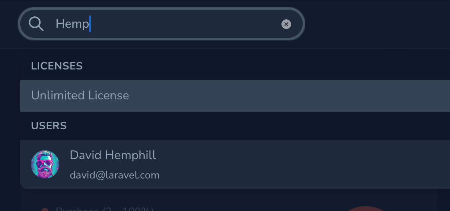Click the "Unlimited License" text label
This screenshot has width=450, height=211.
(x=80, y=95)
